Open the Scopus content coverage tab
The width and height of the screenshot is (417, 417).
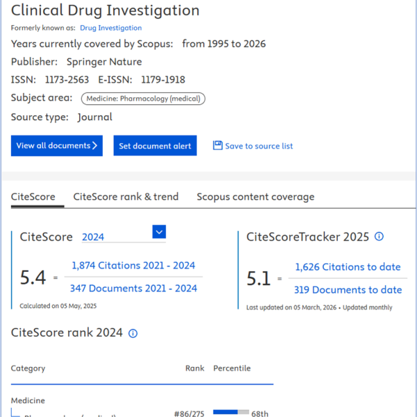point(256,197)
